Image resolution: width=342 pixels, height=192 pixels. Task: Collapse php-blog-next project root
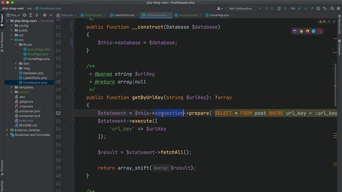coord(7,21)
